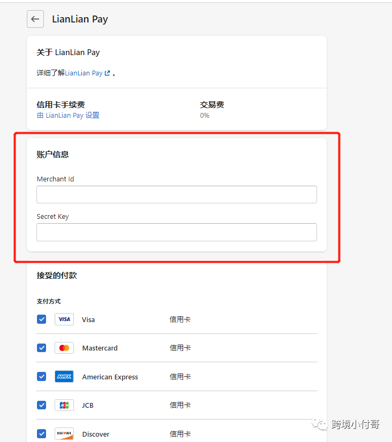Viewport: 392px width, 442px height.
Task: Click the '0%' transaction fee value
Action: (x=205, y=115)
